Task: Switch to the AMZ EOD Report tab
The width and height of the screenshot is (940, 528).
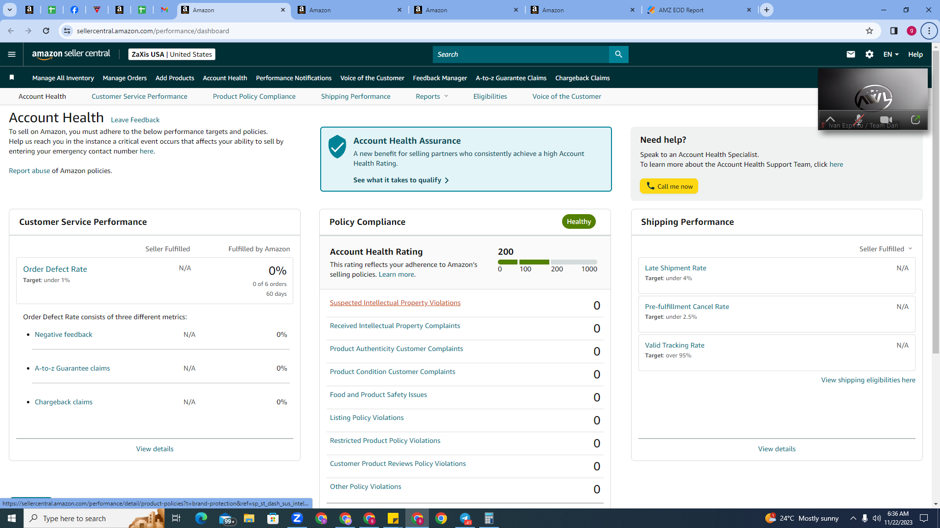Action: (700, 10)
